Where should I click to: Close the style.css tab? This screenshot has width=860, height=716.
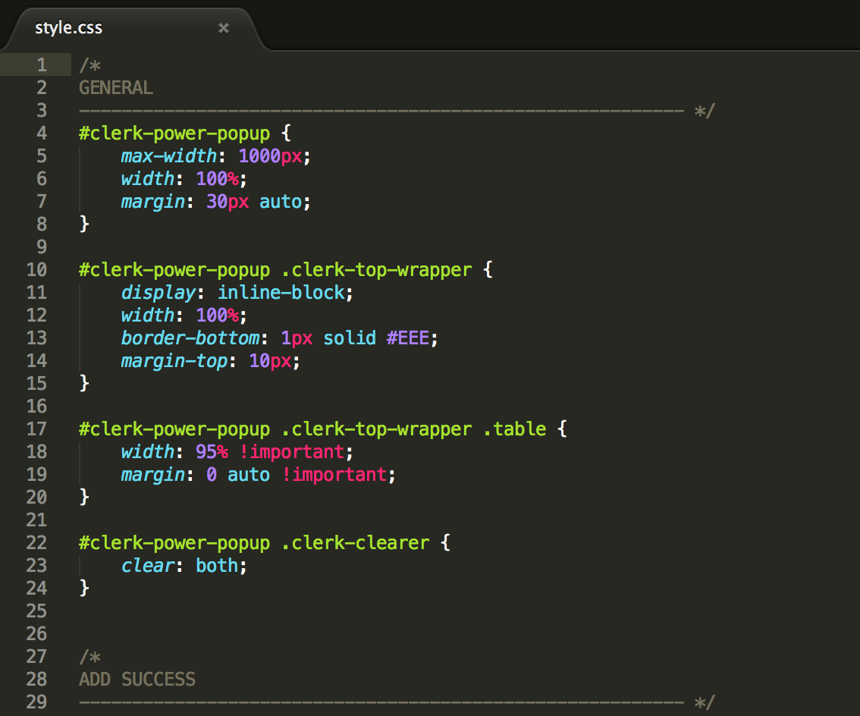(x=224, y=28)
